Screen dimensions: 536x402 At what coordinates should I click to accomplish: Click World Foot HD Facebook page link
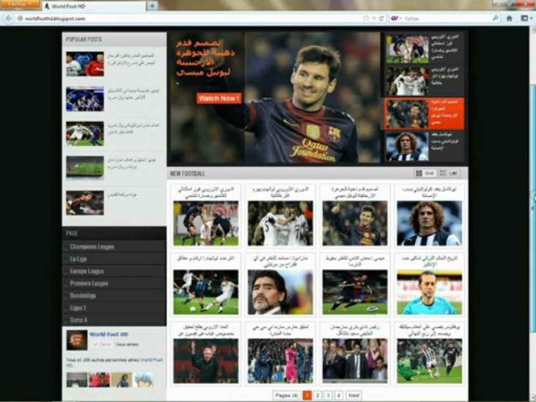pyautogui.click(x=109, y=334)
